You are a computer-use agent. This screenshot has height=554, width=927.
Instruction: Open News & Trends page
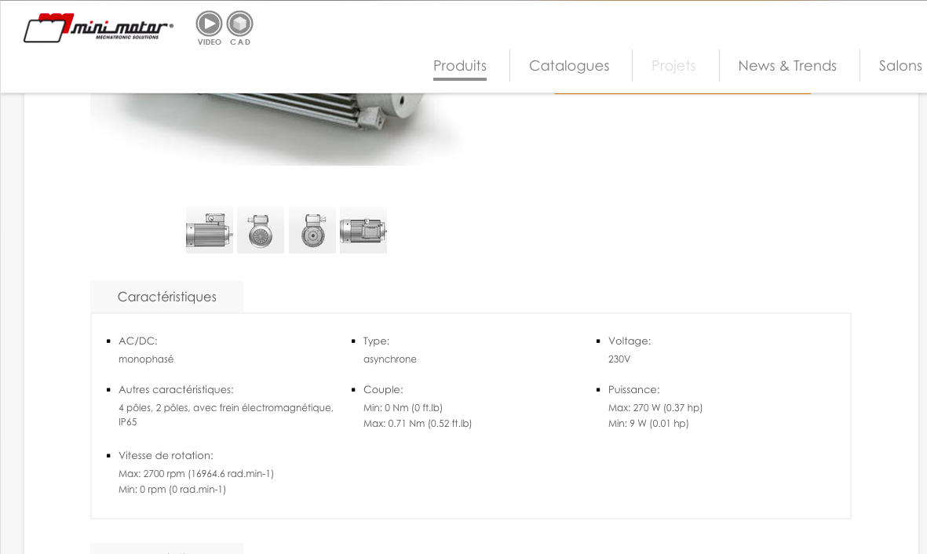[x=787, y=66]
